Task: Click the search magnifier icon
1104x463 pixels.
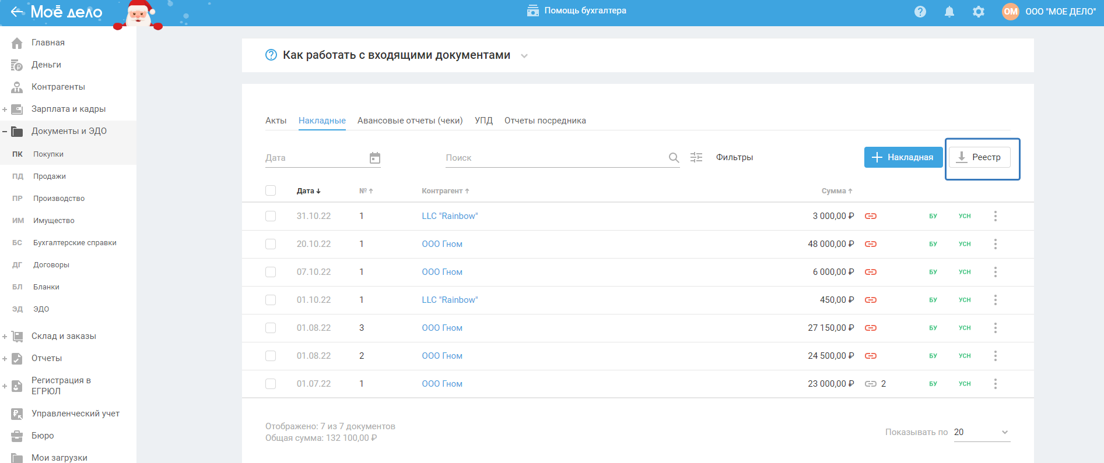Action: tap(674, 158)
